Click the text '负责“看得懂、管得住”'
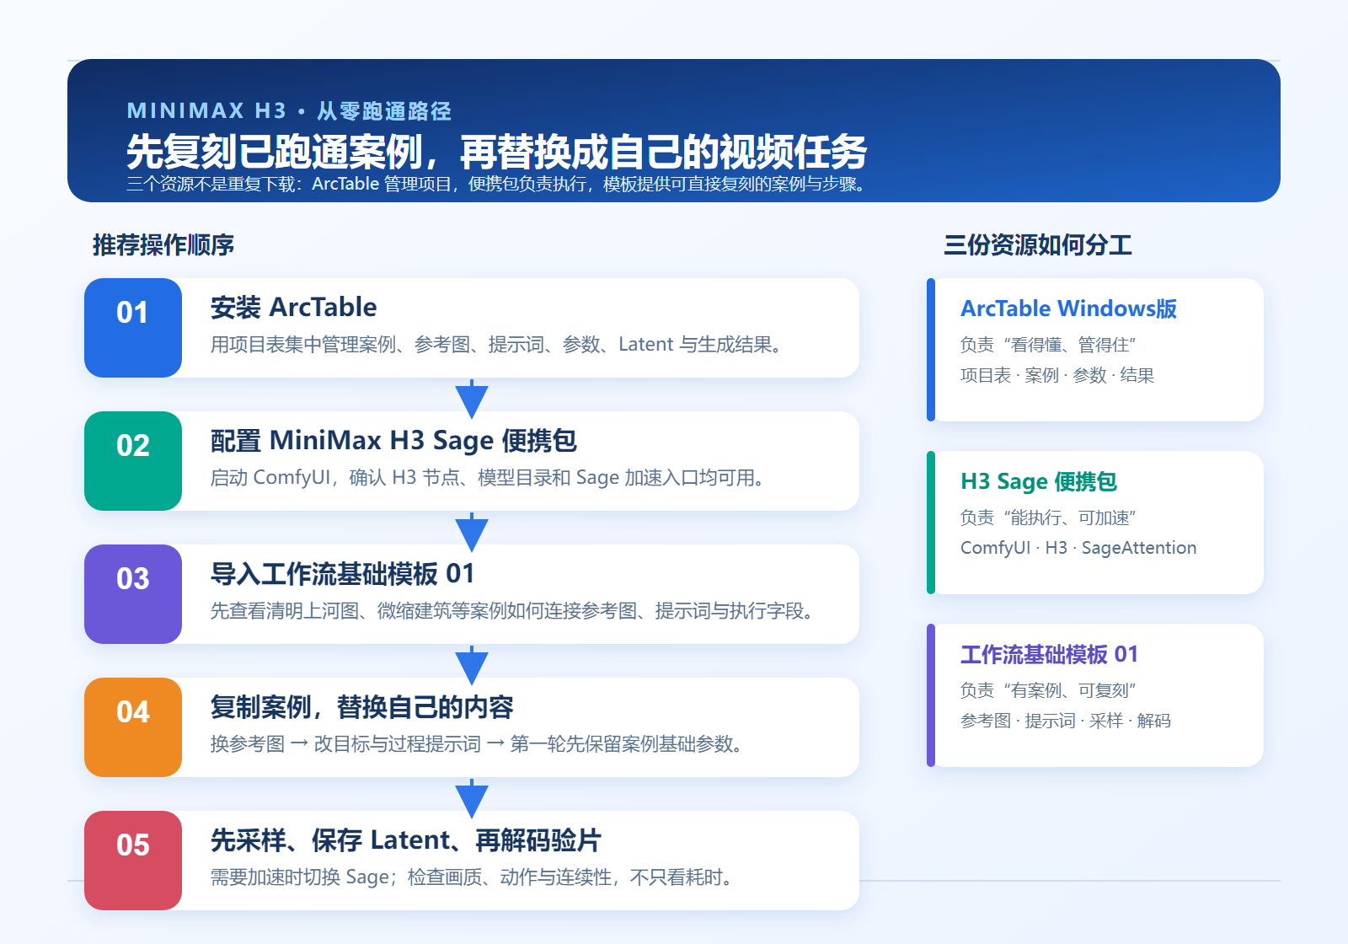 click(1049, 345)
